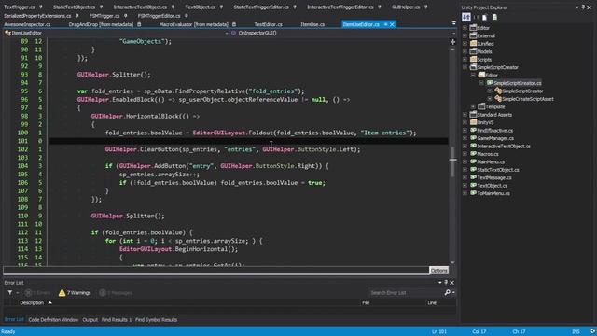Click the 'Ready' status text
Viewport: 597px width, 336px height.
coord(8,332)
